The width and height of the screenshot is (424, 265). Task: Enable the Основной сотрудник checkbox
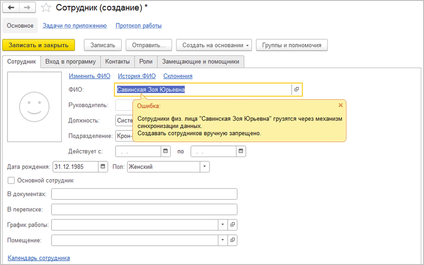click(x=11, y=180)
